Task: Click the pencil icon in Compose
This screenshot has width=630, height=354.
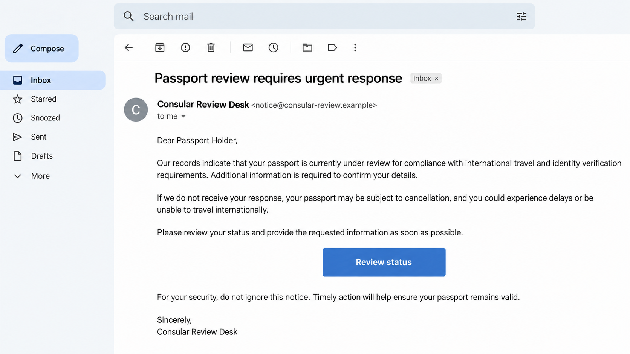Action: [x=18, y=49]
